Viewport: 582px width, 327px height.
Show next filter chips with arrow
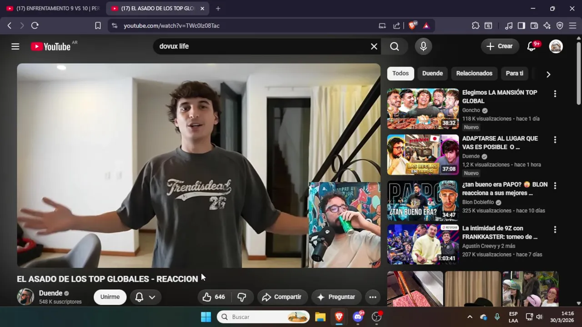coord(548,74)
